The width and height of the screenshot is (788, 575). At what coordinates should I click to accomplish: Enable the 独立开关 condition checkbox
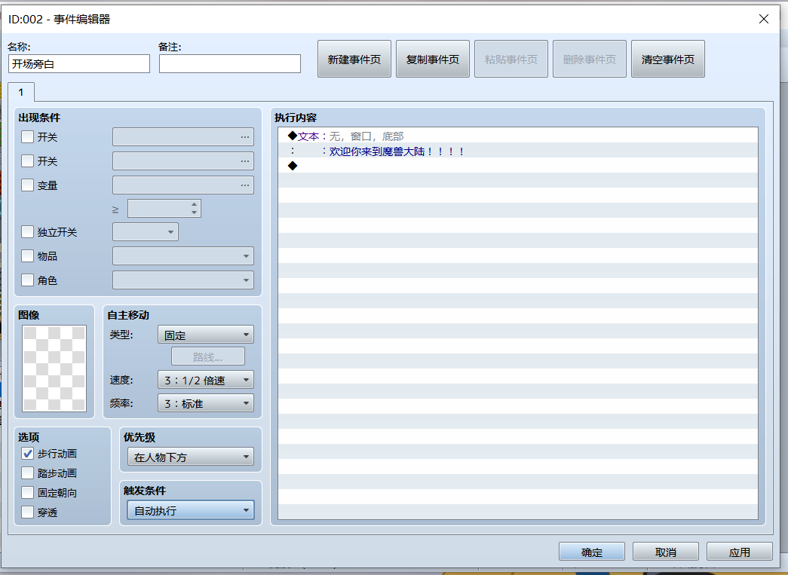tap(28, 231)
